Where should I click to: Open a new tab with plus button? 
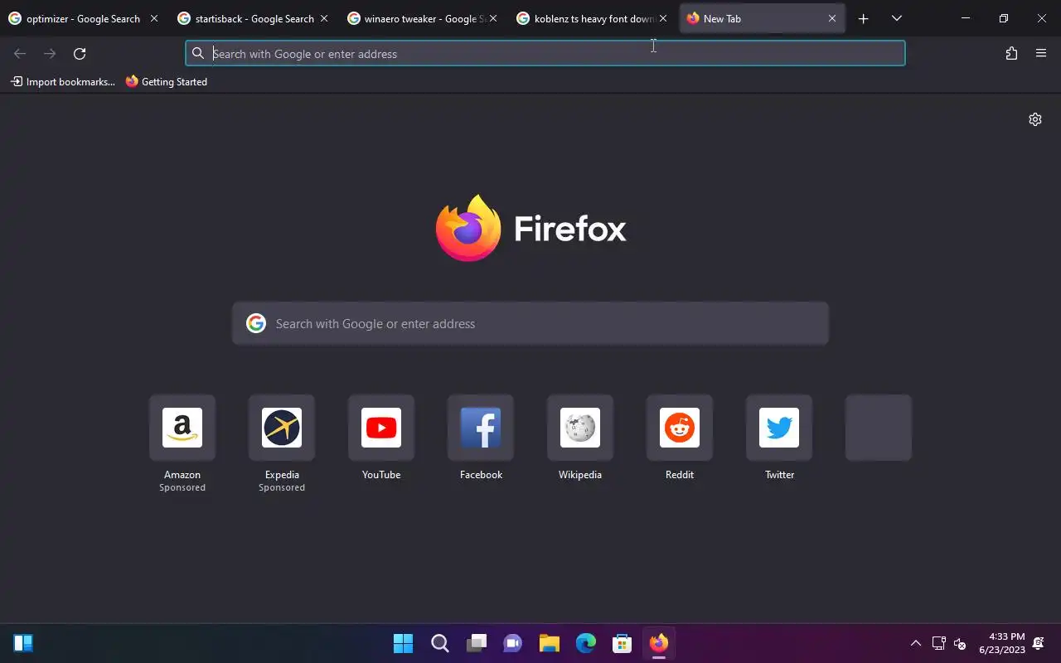click(863, 18)
